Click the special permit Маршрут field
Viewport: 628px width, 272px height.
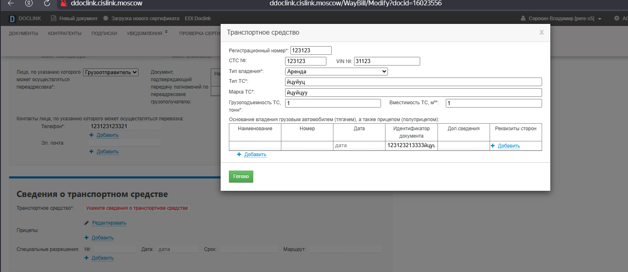tap(345, 249)
